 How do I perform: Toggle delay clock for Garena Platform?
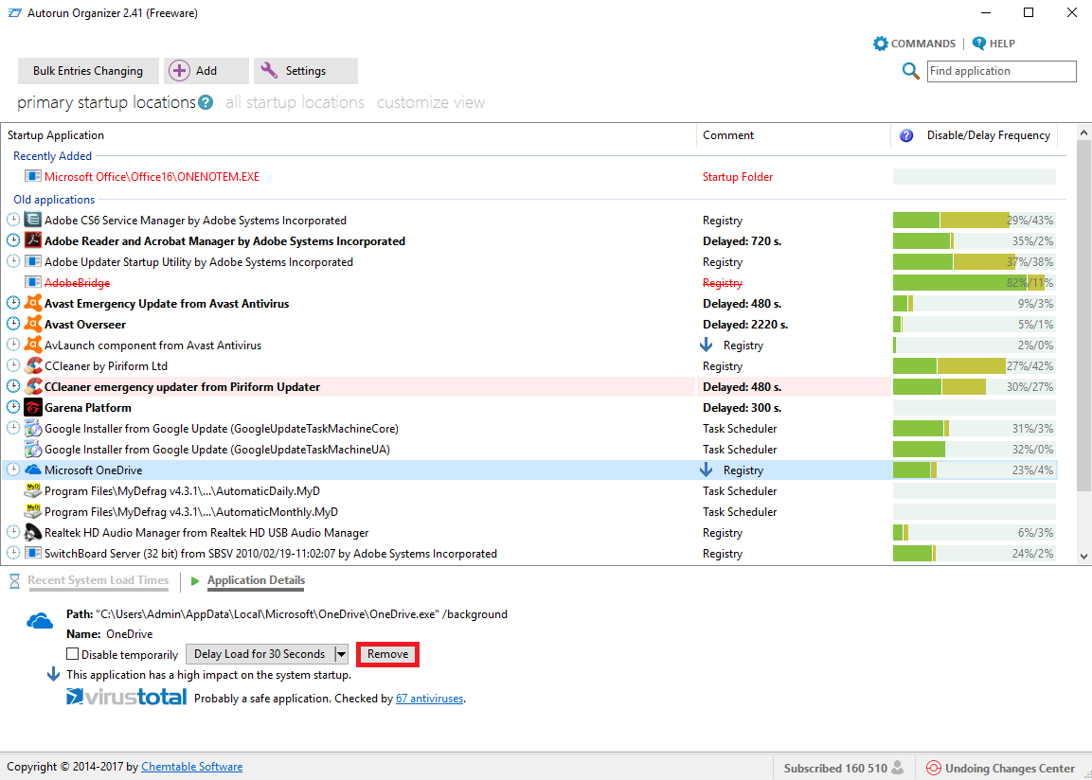click(x=13, y=408)
